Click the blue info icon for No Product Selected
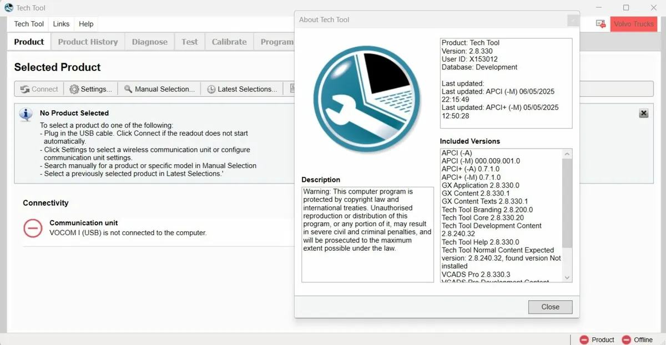 point(26,114)
